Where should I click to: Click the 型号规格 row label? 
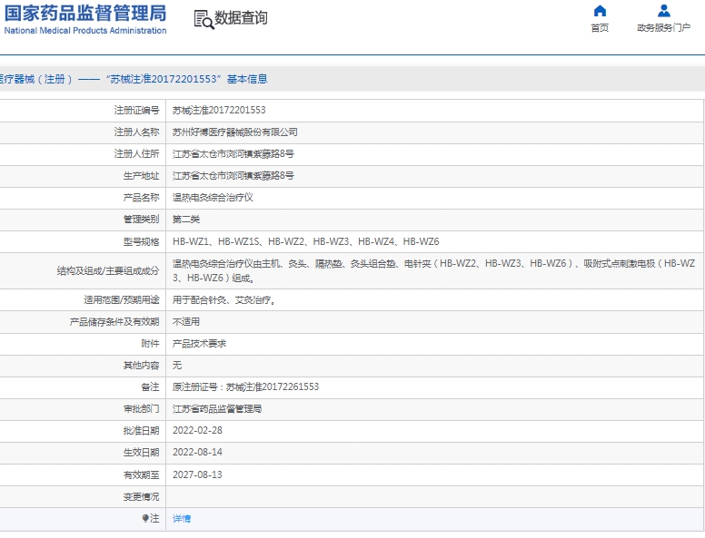click(x=141, y=241)
